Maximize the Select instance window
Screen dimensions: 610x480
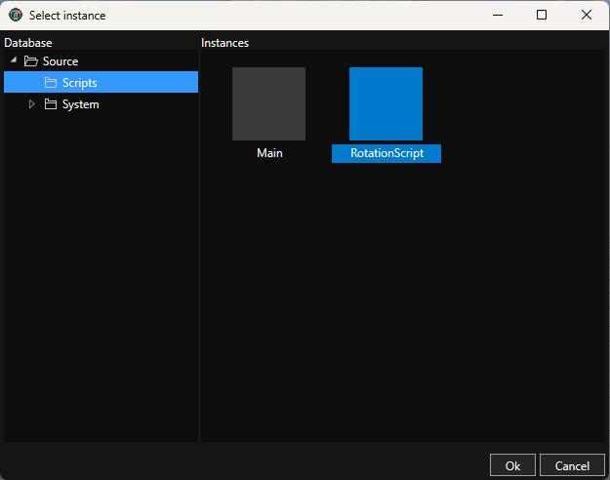tap(542, 16)
